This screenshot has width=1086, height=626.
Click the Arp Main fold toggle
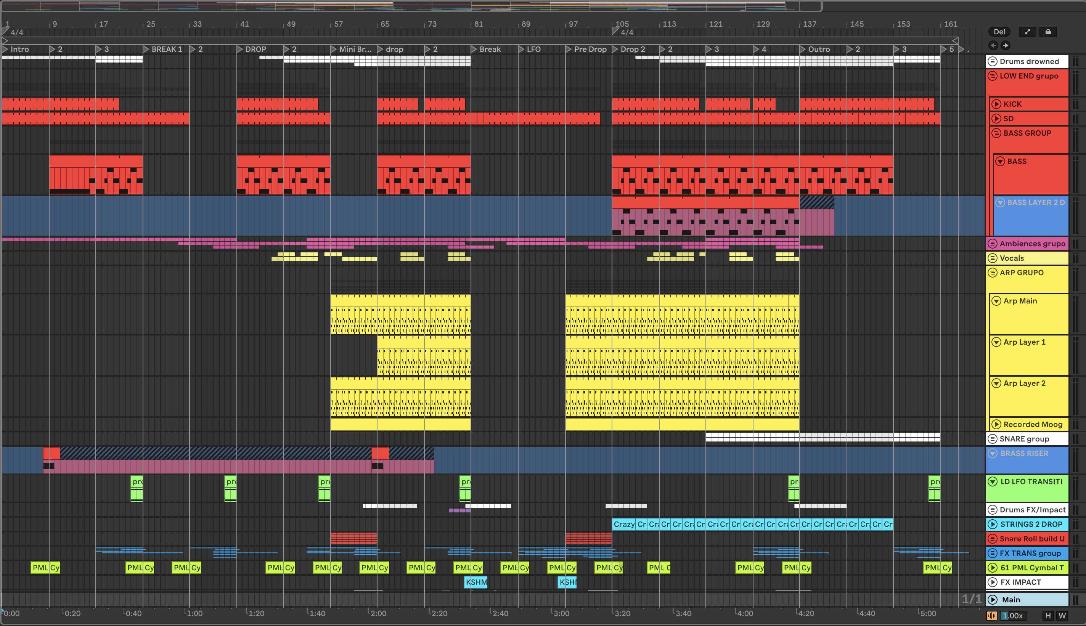tap(996, 301)
